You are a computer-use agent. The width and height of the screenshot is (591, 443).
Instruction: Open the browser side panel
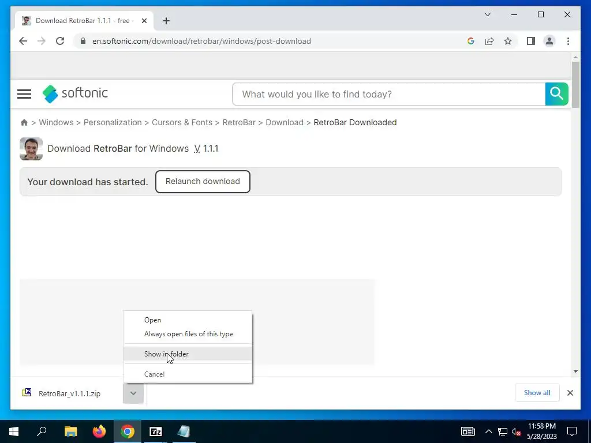531,41
